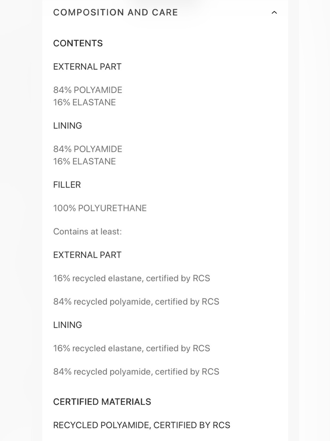The width and height of the screenshot is (330, 441).
Task: Click the COMPOSITION AND CARE header
Action: 116,13
